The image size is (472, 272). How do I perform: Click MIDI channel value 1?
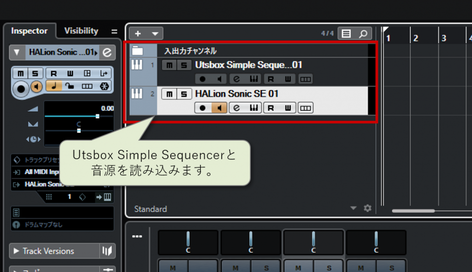point(69,197)
